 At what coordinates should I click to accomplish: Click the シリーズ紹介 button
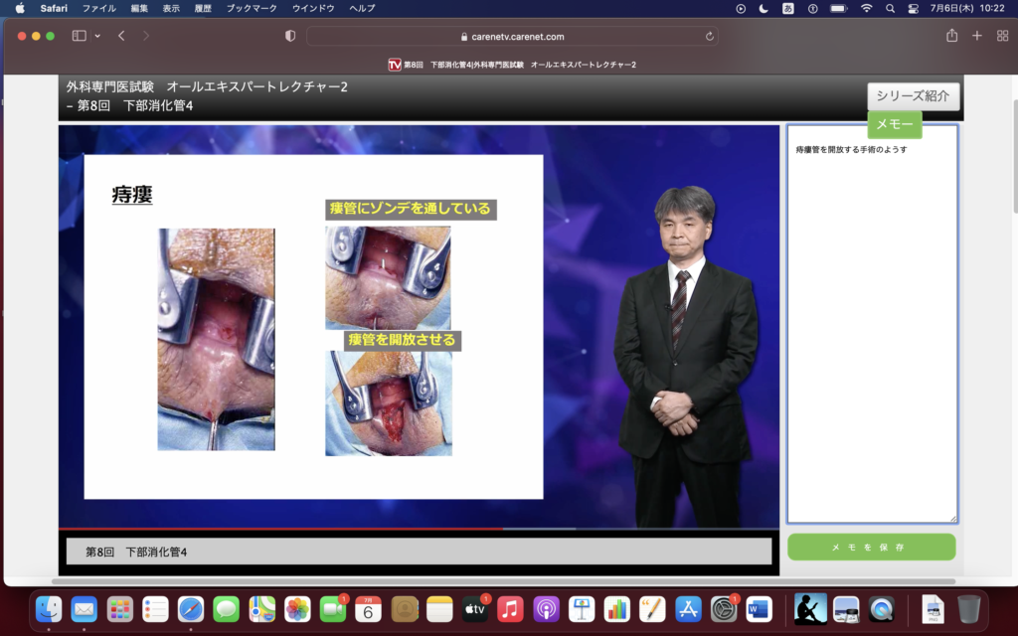click(913, 96)
